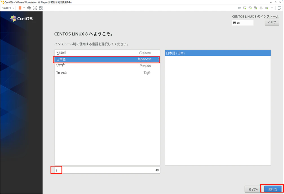Click the double-arrow expand devices icon
Screen dimensions: 284x194
click(x=240, y=8)
